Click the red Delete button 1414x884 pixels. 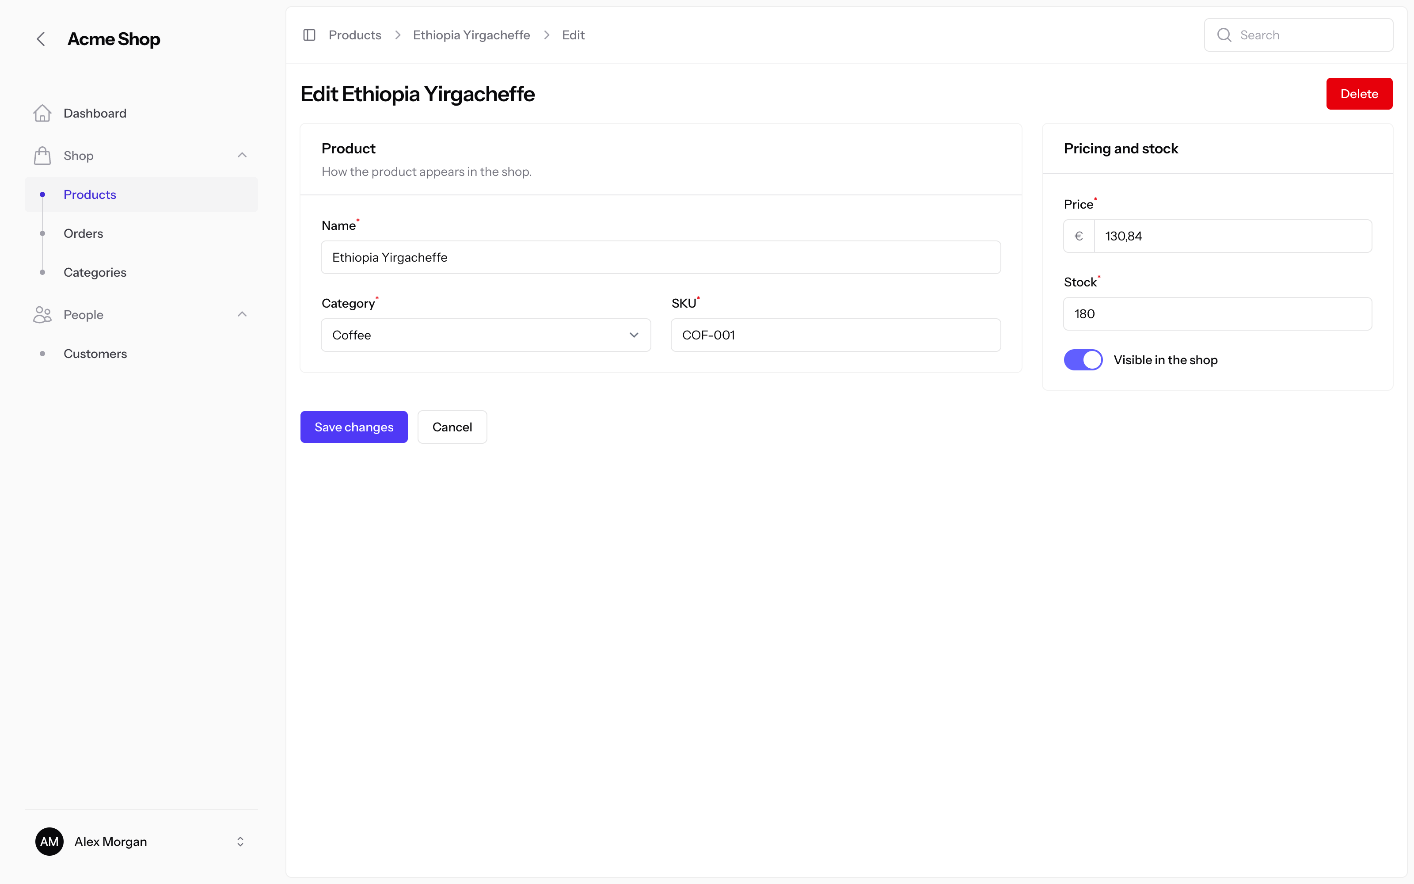[x=1359, y=94]
